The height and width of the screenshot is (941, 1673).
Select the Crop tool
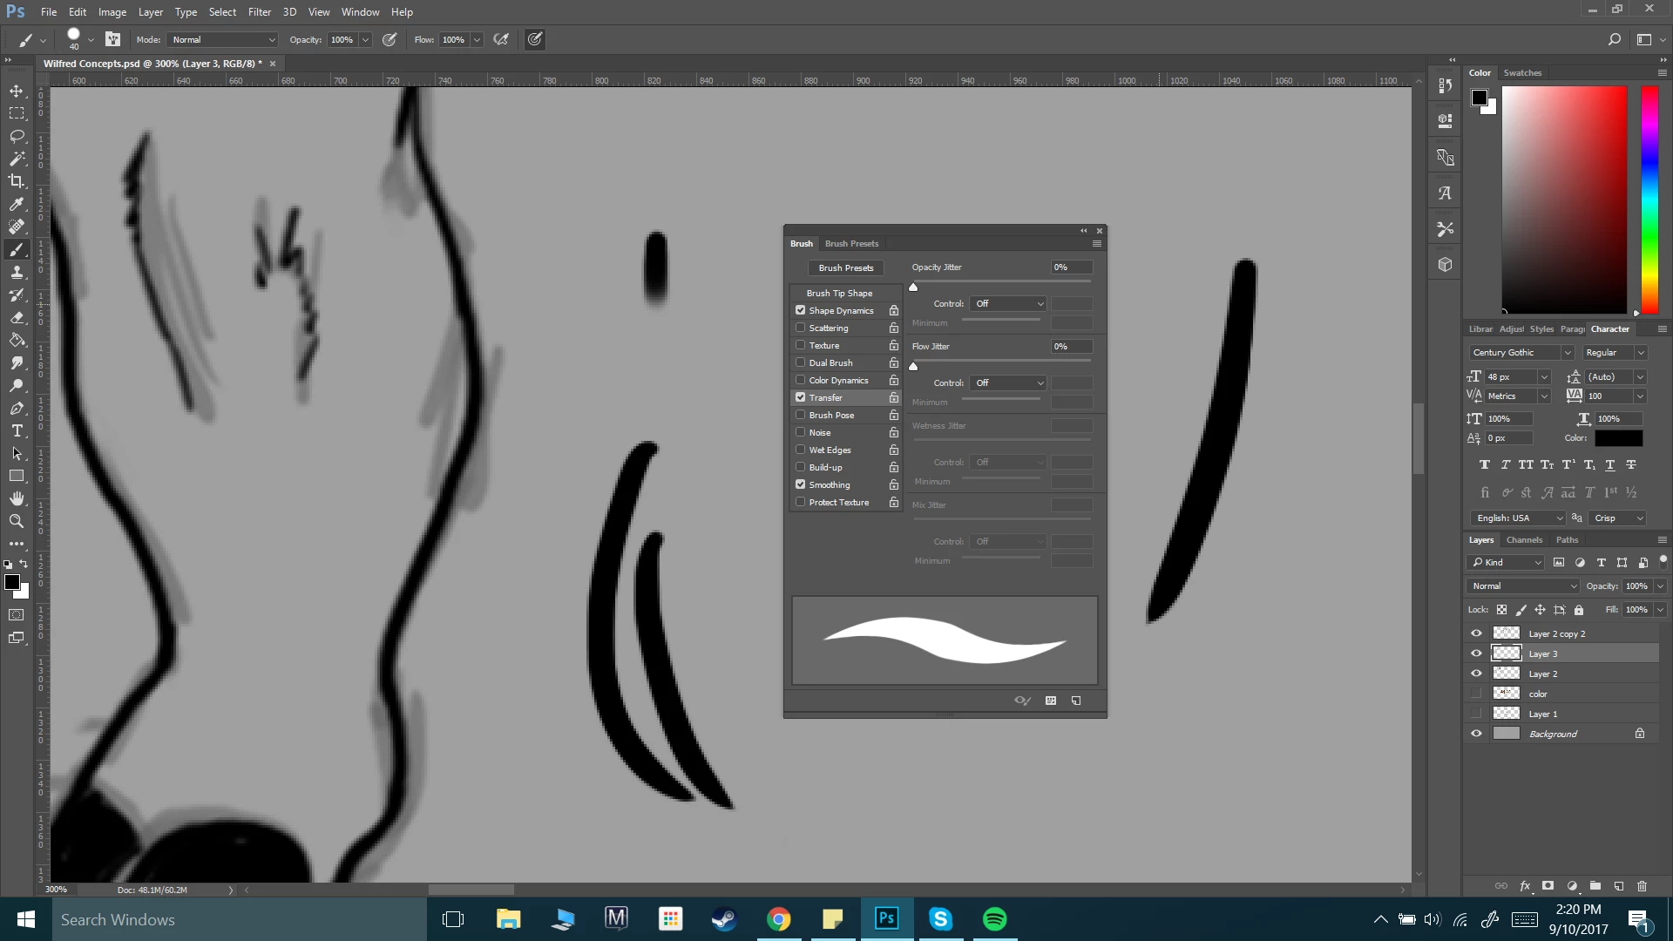[17, 181]
